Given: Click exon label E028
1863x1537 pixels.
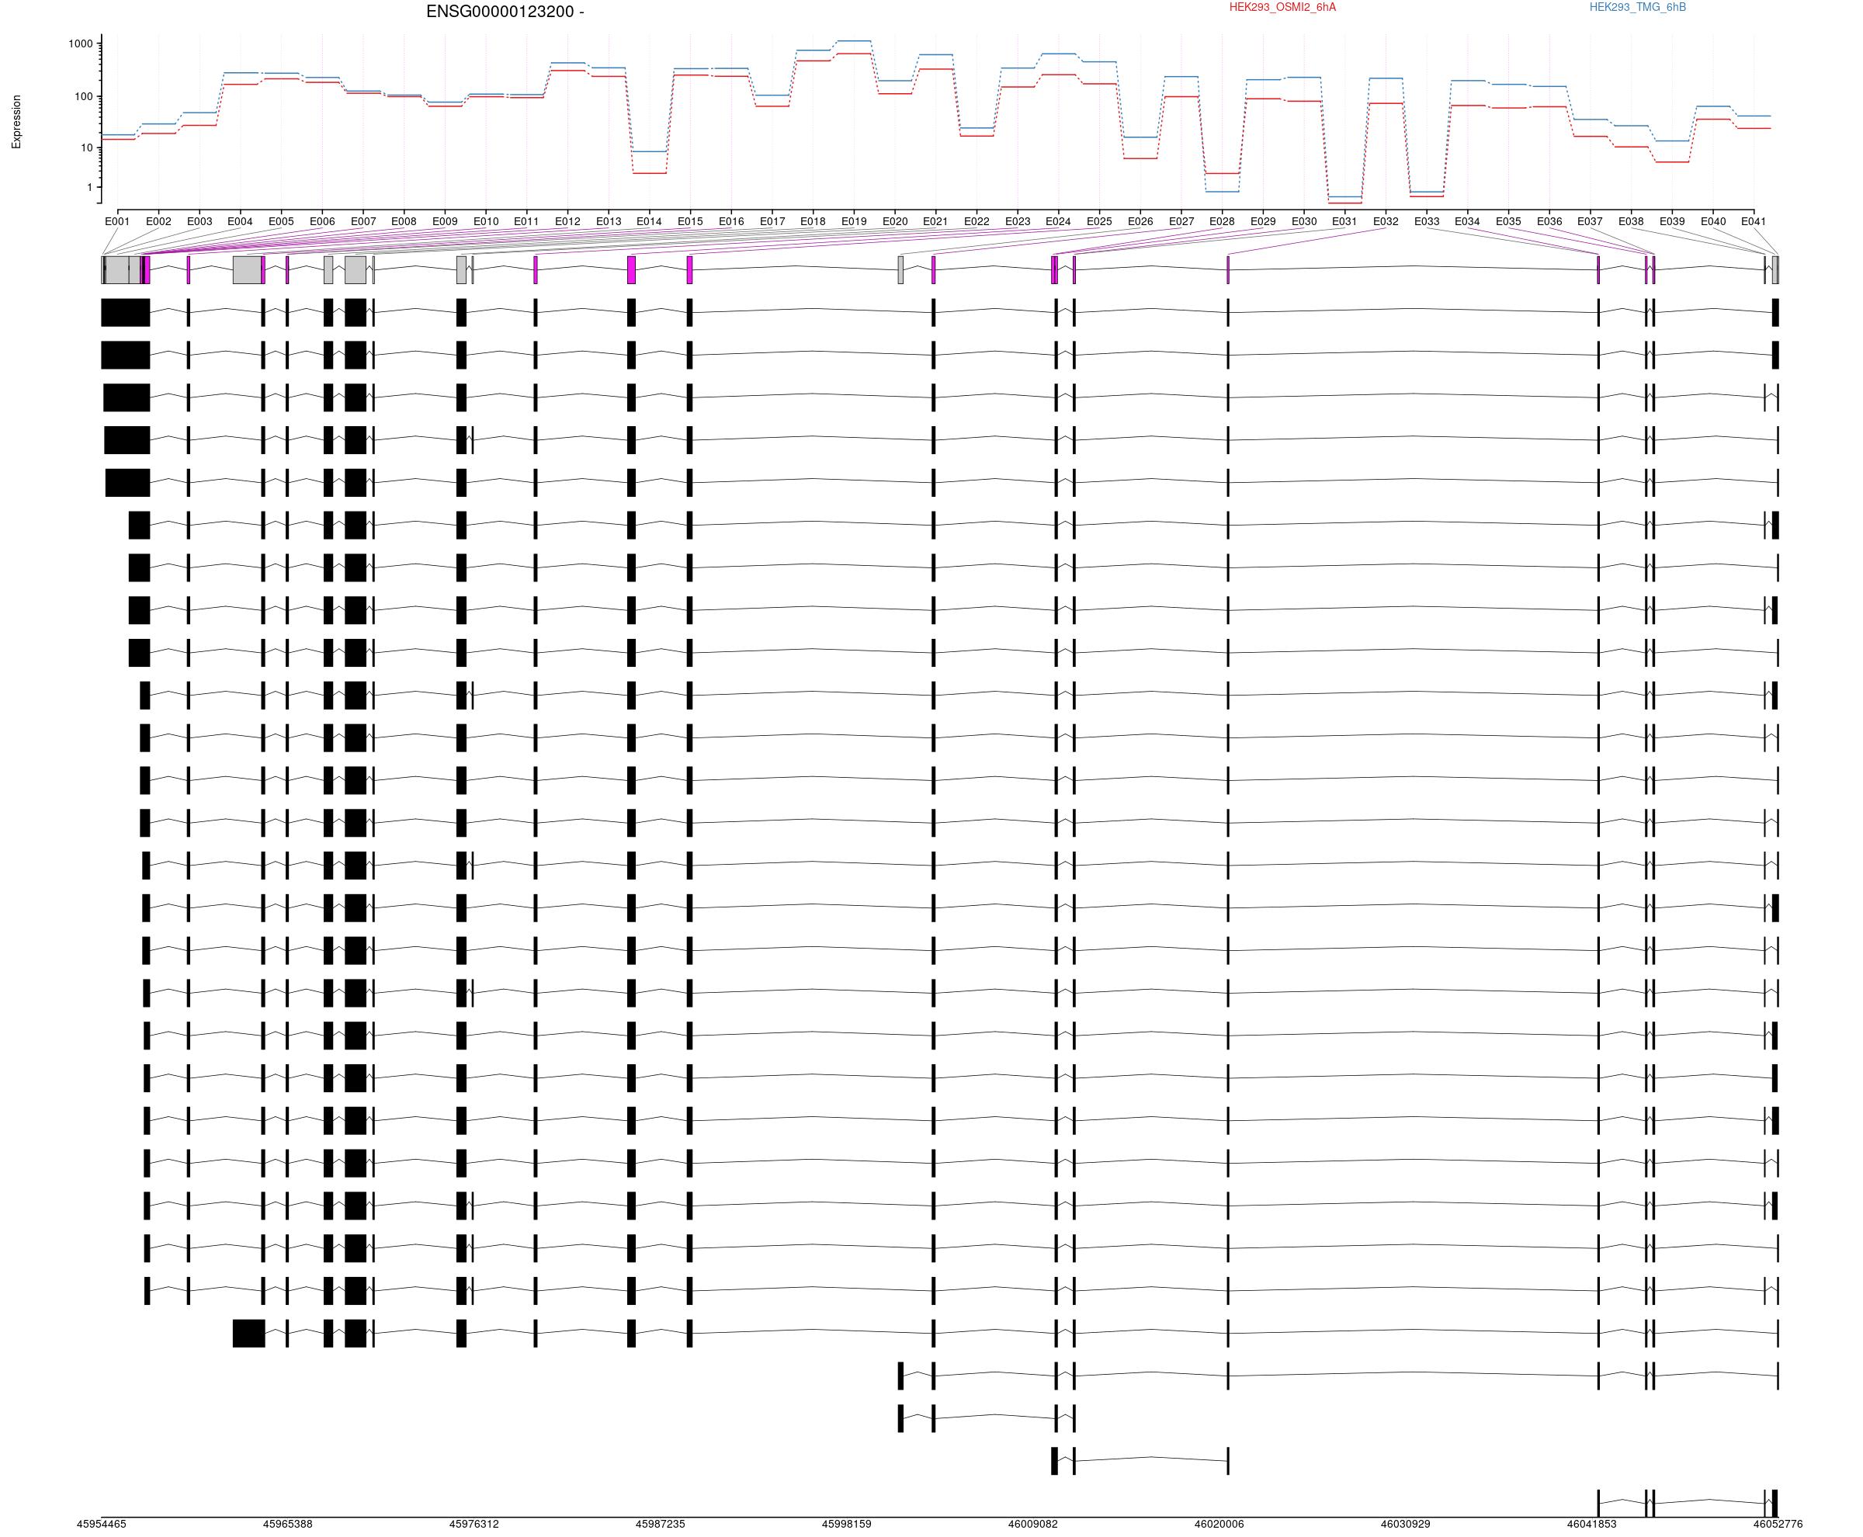Looking at the screenshot, I should pos(1222,221).
